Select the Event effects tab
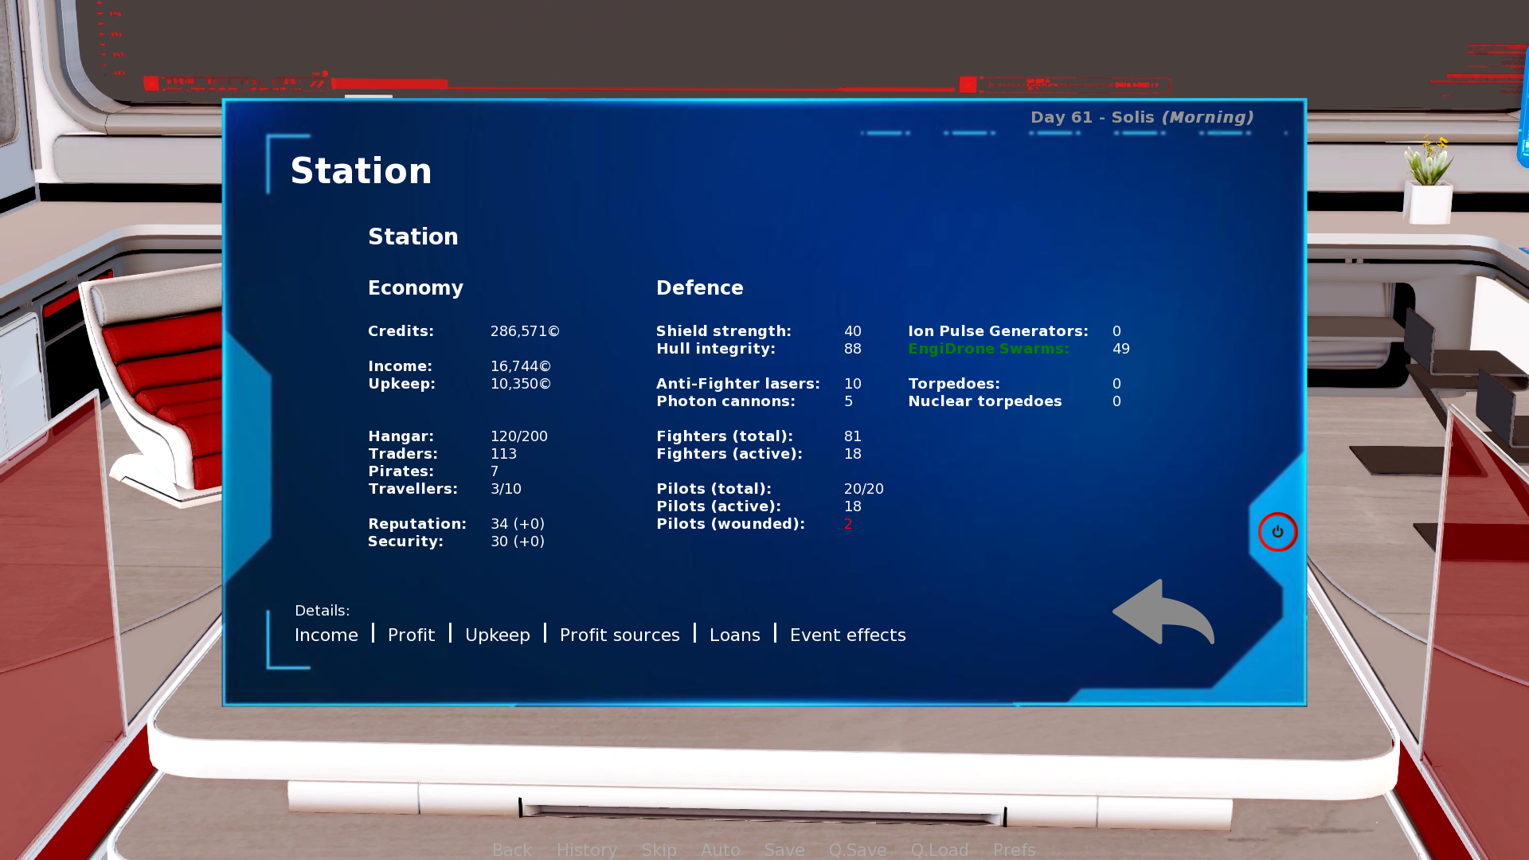1529x860 pixels. pos(847,634)
